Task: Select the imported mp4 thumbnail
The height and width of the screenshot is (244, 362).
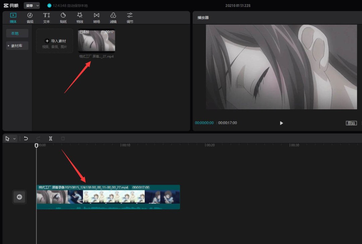Action: (x=97, y=41)
